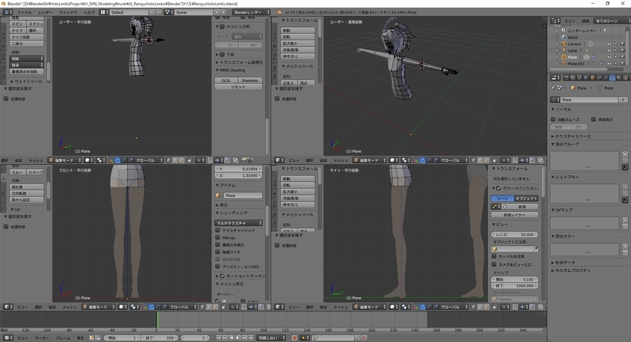Click the 重複頂点を削除 button
The image size is (631, 342).
26,71
